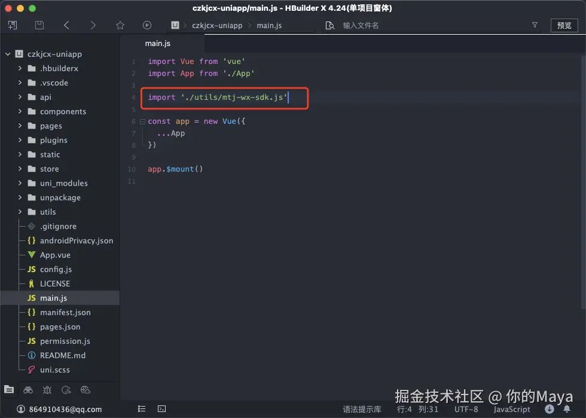Expand the static folder

click(x=20, y=154)
